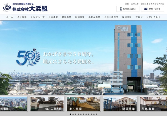Select the second carousel dot
Image resolution: width=167 pixels, height=125 pixels.
click(73, 114)
